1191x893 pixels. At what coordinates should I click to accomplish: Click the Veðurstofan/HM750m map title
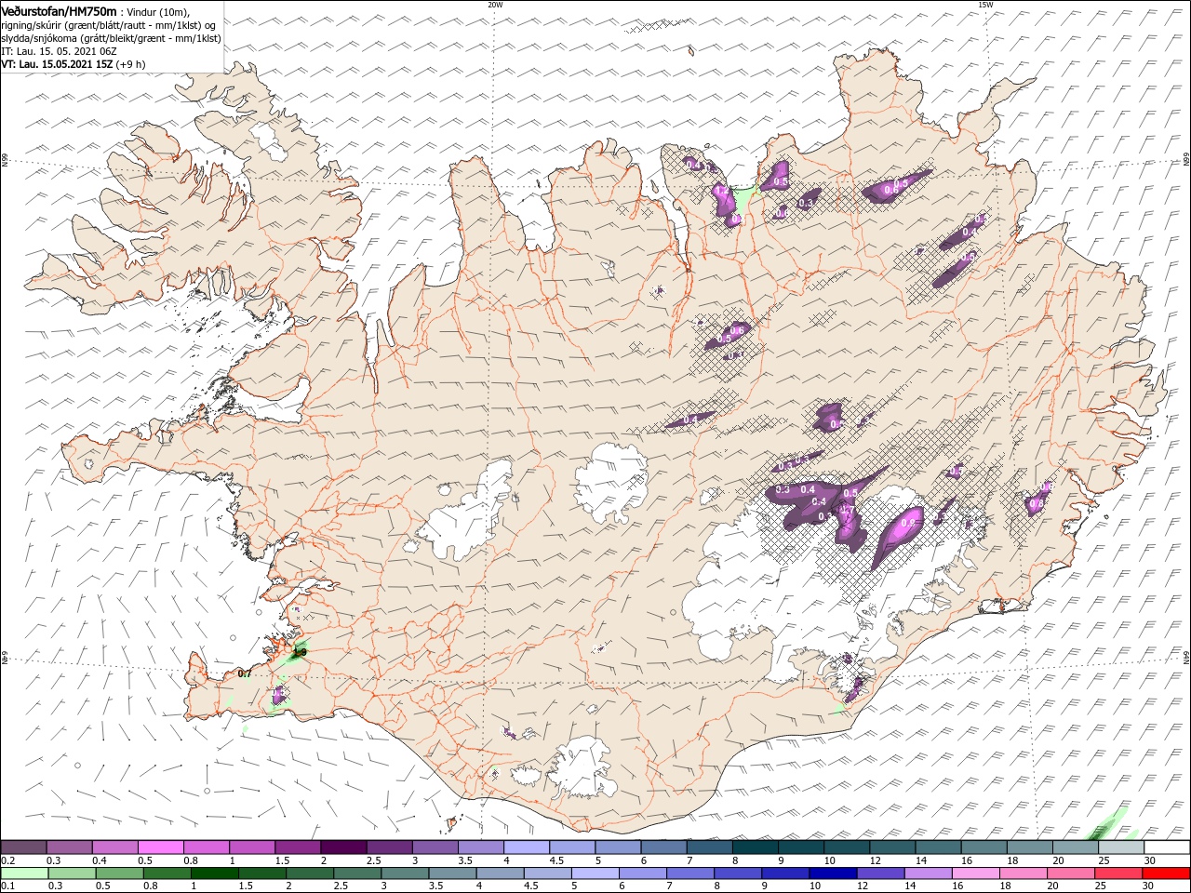click(x=60, y=10)
